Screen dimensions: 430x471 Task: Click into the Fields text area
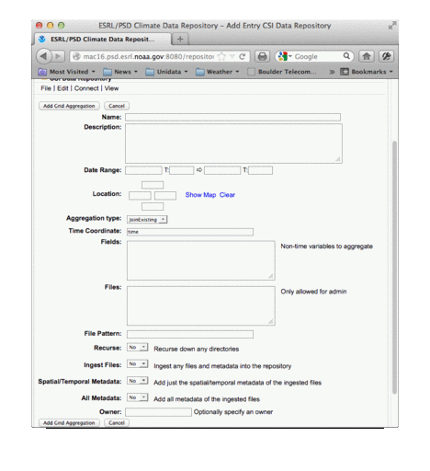(201, 260)
